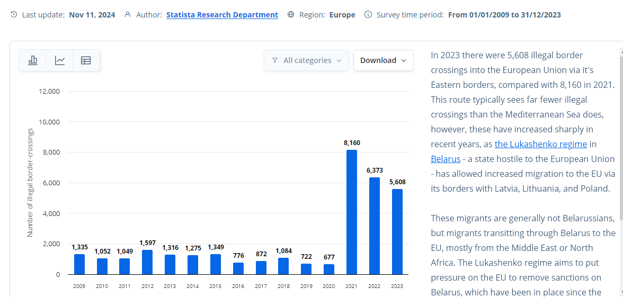
Task: Click the 2019 x-axis label
Action: pos(306,286)
